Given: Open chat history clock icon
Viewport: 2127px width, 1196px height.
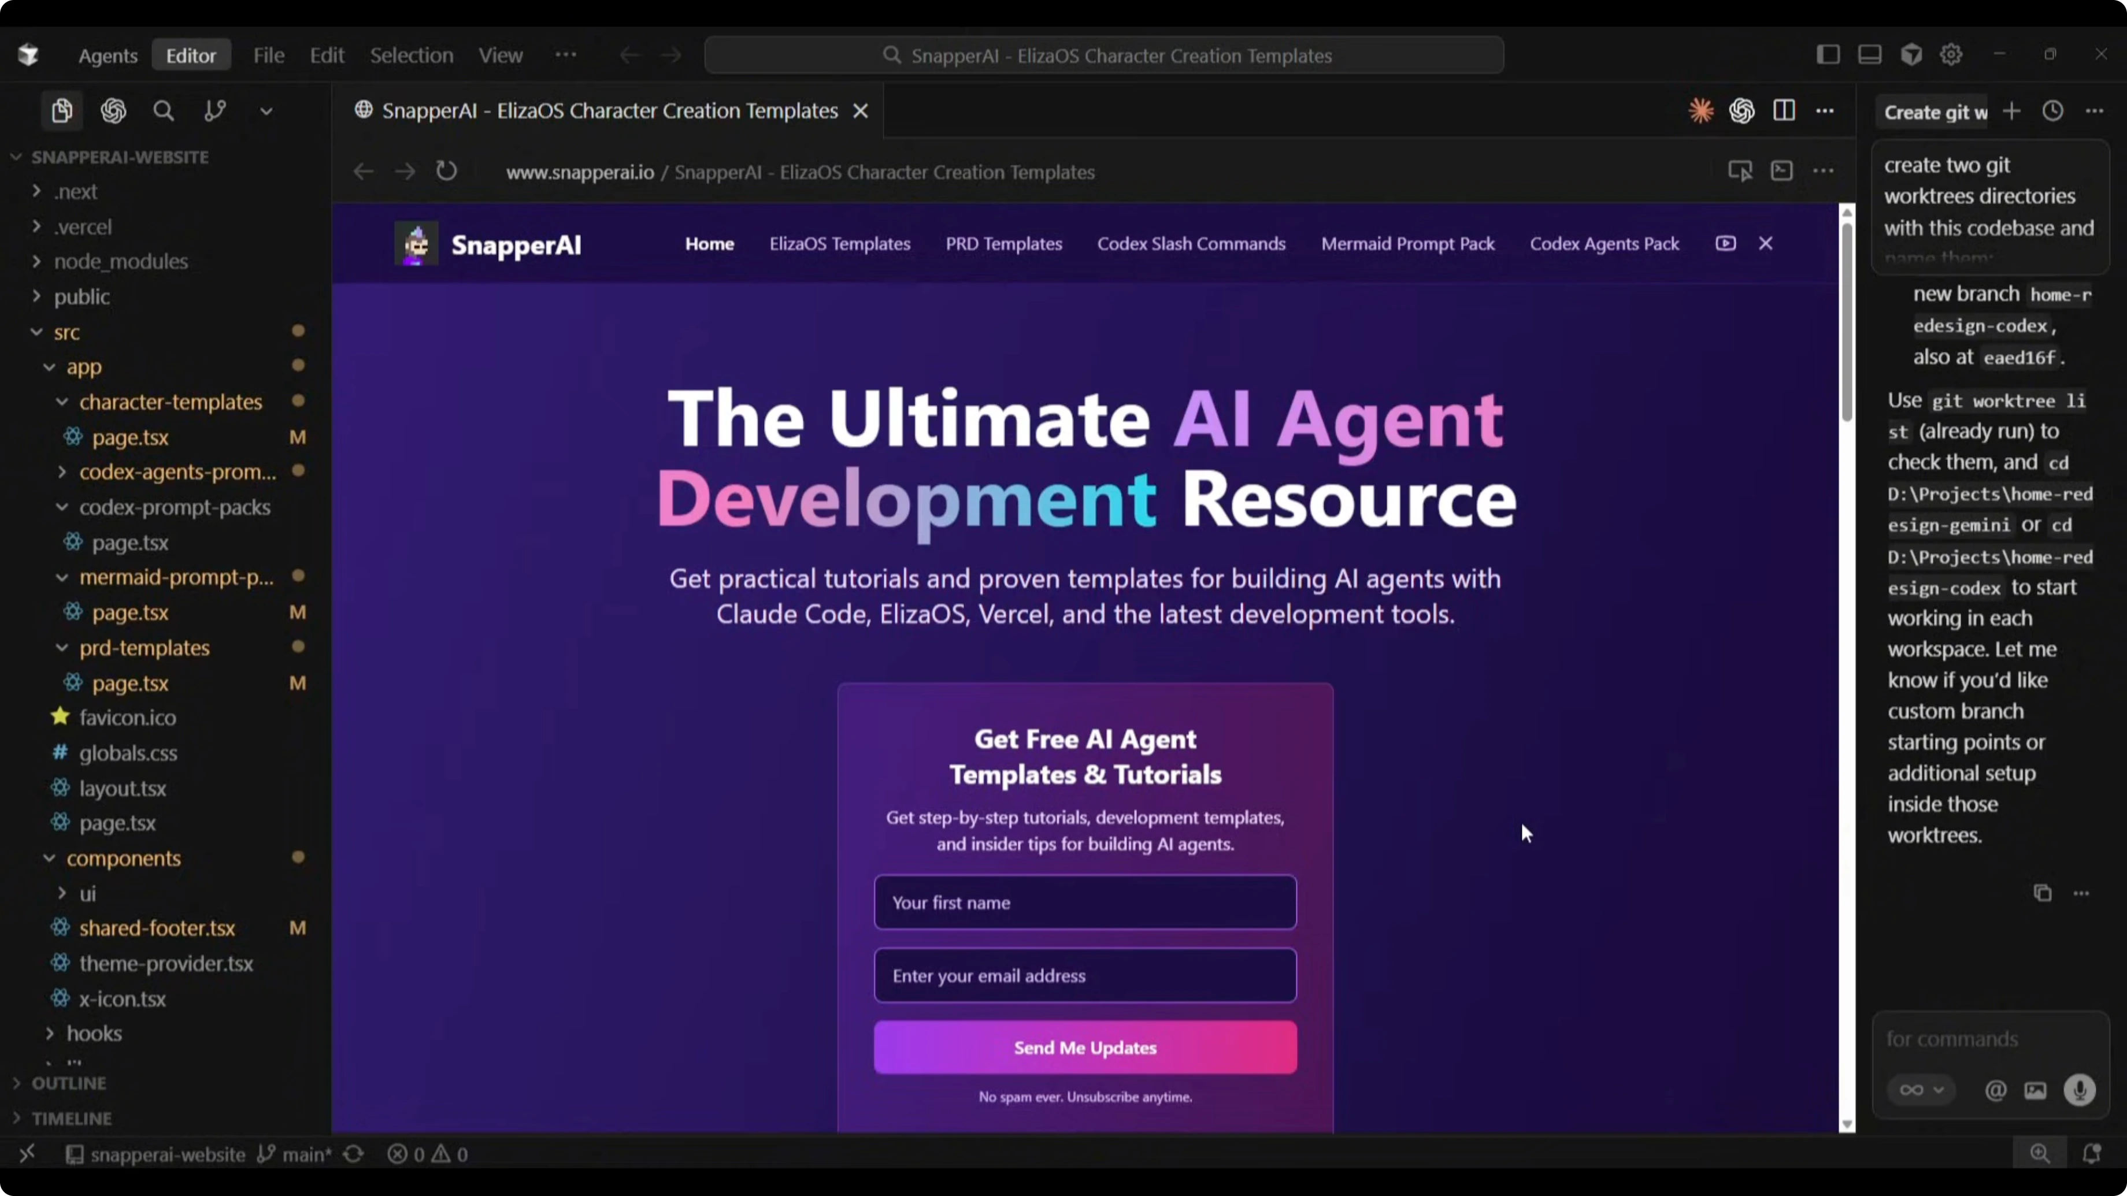Looking at the screenshot, I should click(2052, 112).
